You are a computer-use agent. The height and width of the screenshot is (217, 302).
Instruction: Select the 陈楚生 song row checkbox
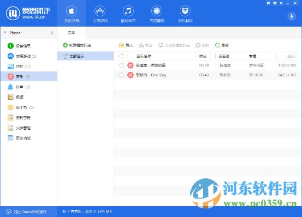(x=122, y=65)
